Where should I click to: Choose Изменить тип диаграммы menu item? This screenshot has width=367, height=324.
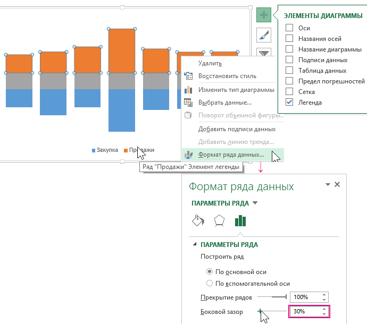(236, 89)
